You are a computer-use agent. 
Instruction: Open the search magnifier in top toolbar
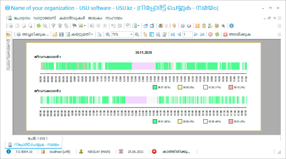coord(45,26)
